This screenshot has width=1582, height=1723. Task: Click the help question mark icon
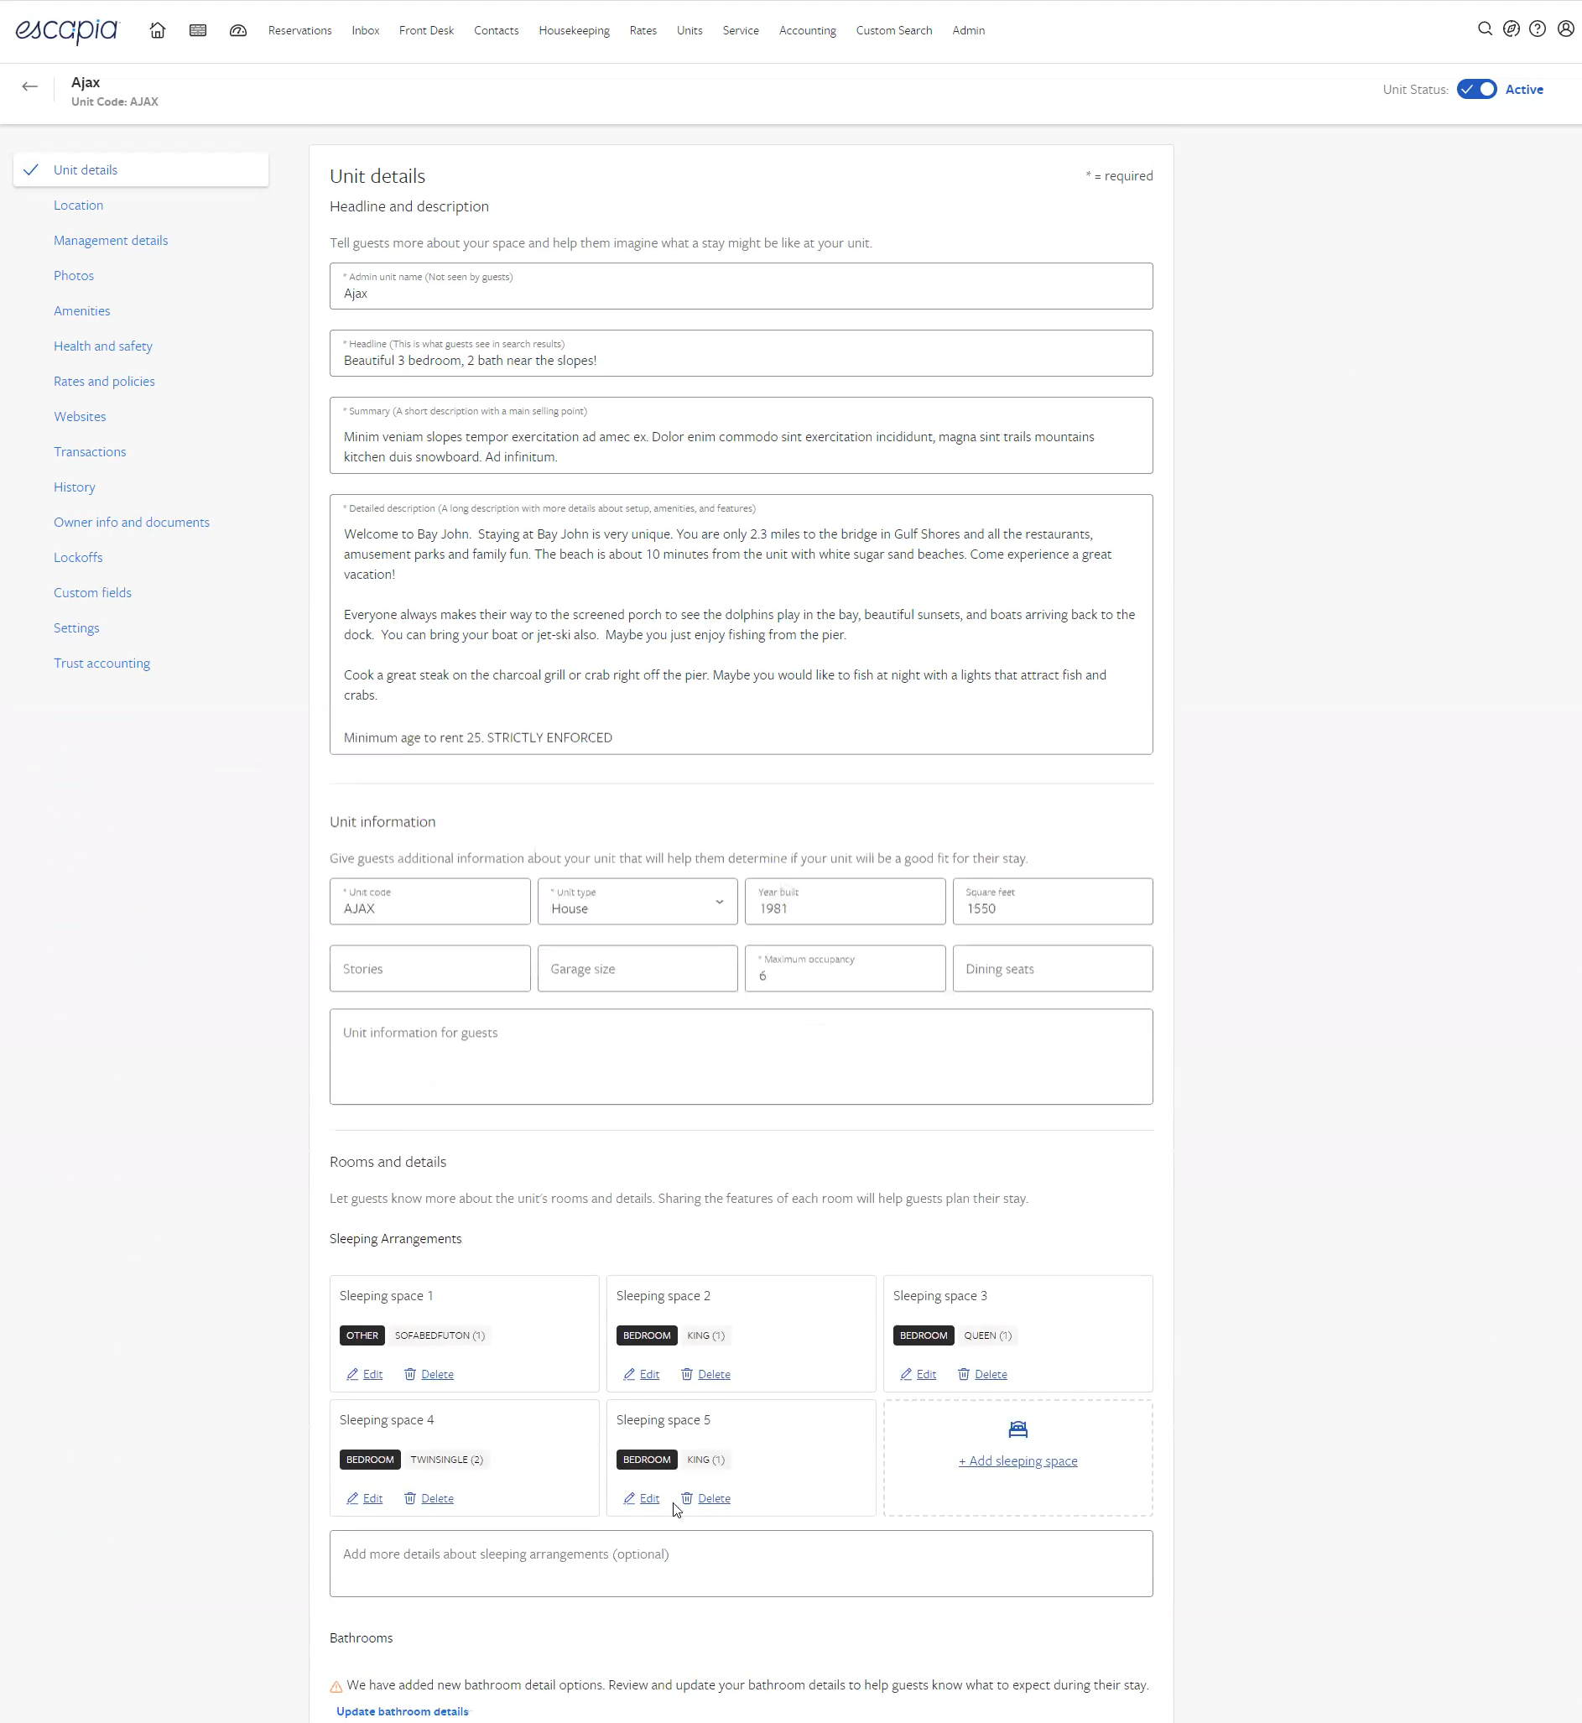point(1538,29)
